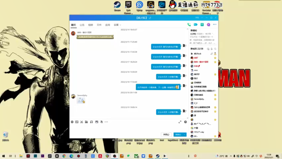Open Chrome from the taskbar
Viewport: 282px width, 159px height.
pos(64,156)
